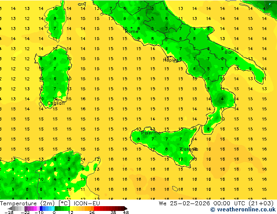Viewport: 277px width, 214px height.
Task: Click the gray left arrow tip of color scale
Action: tap(10, 208)
